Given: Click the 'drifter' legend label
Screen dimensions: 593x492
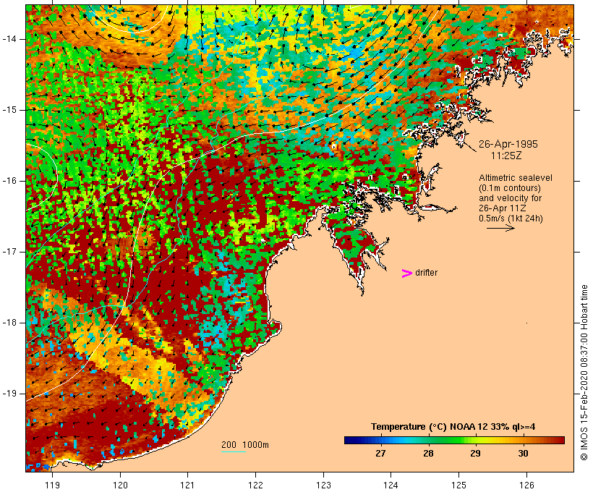Looking at the screenshot, I should [426, 273].
